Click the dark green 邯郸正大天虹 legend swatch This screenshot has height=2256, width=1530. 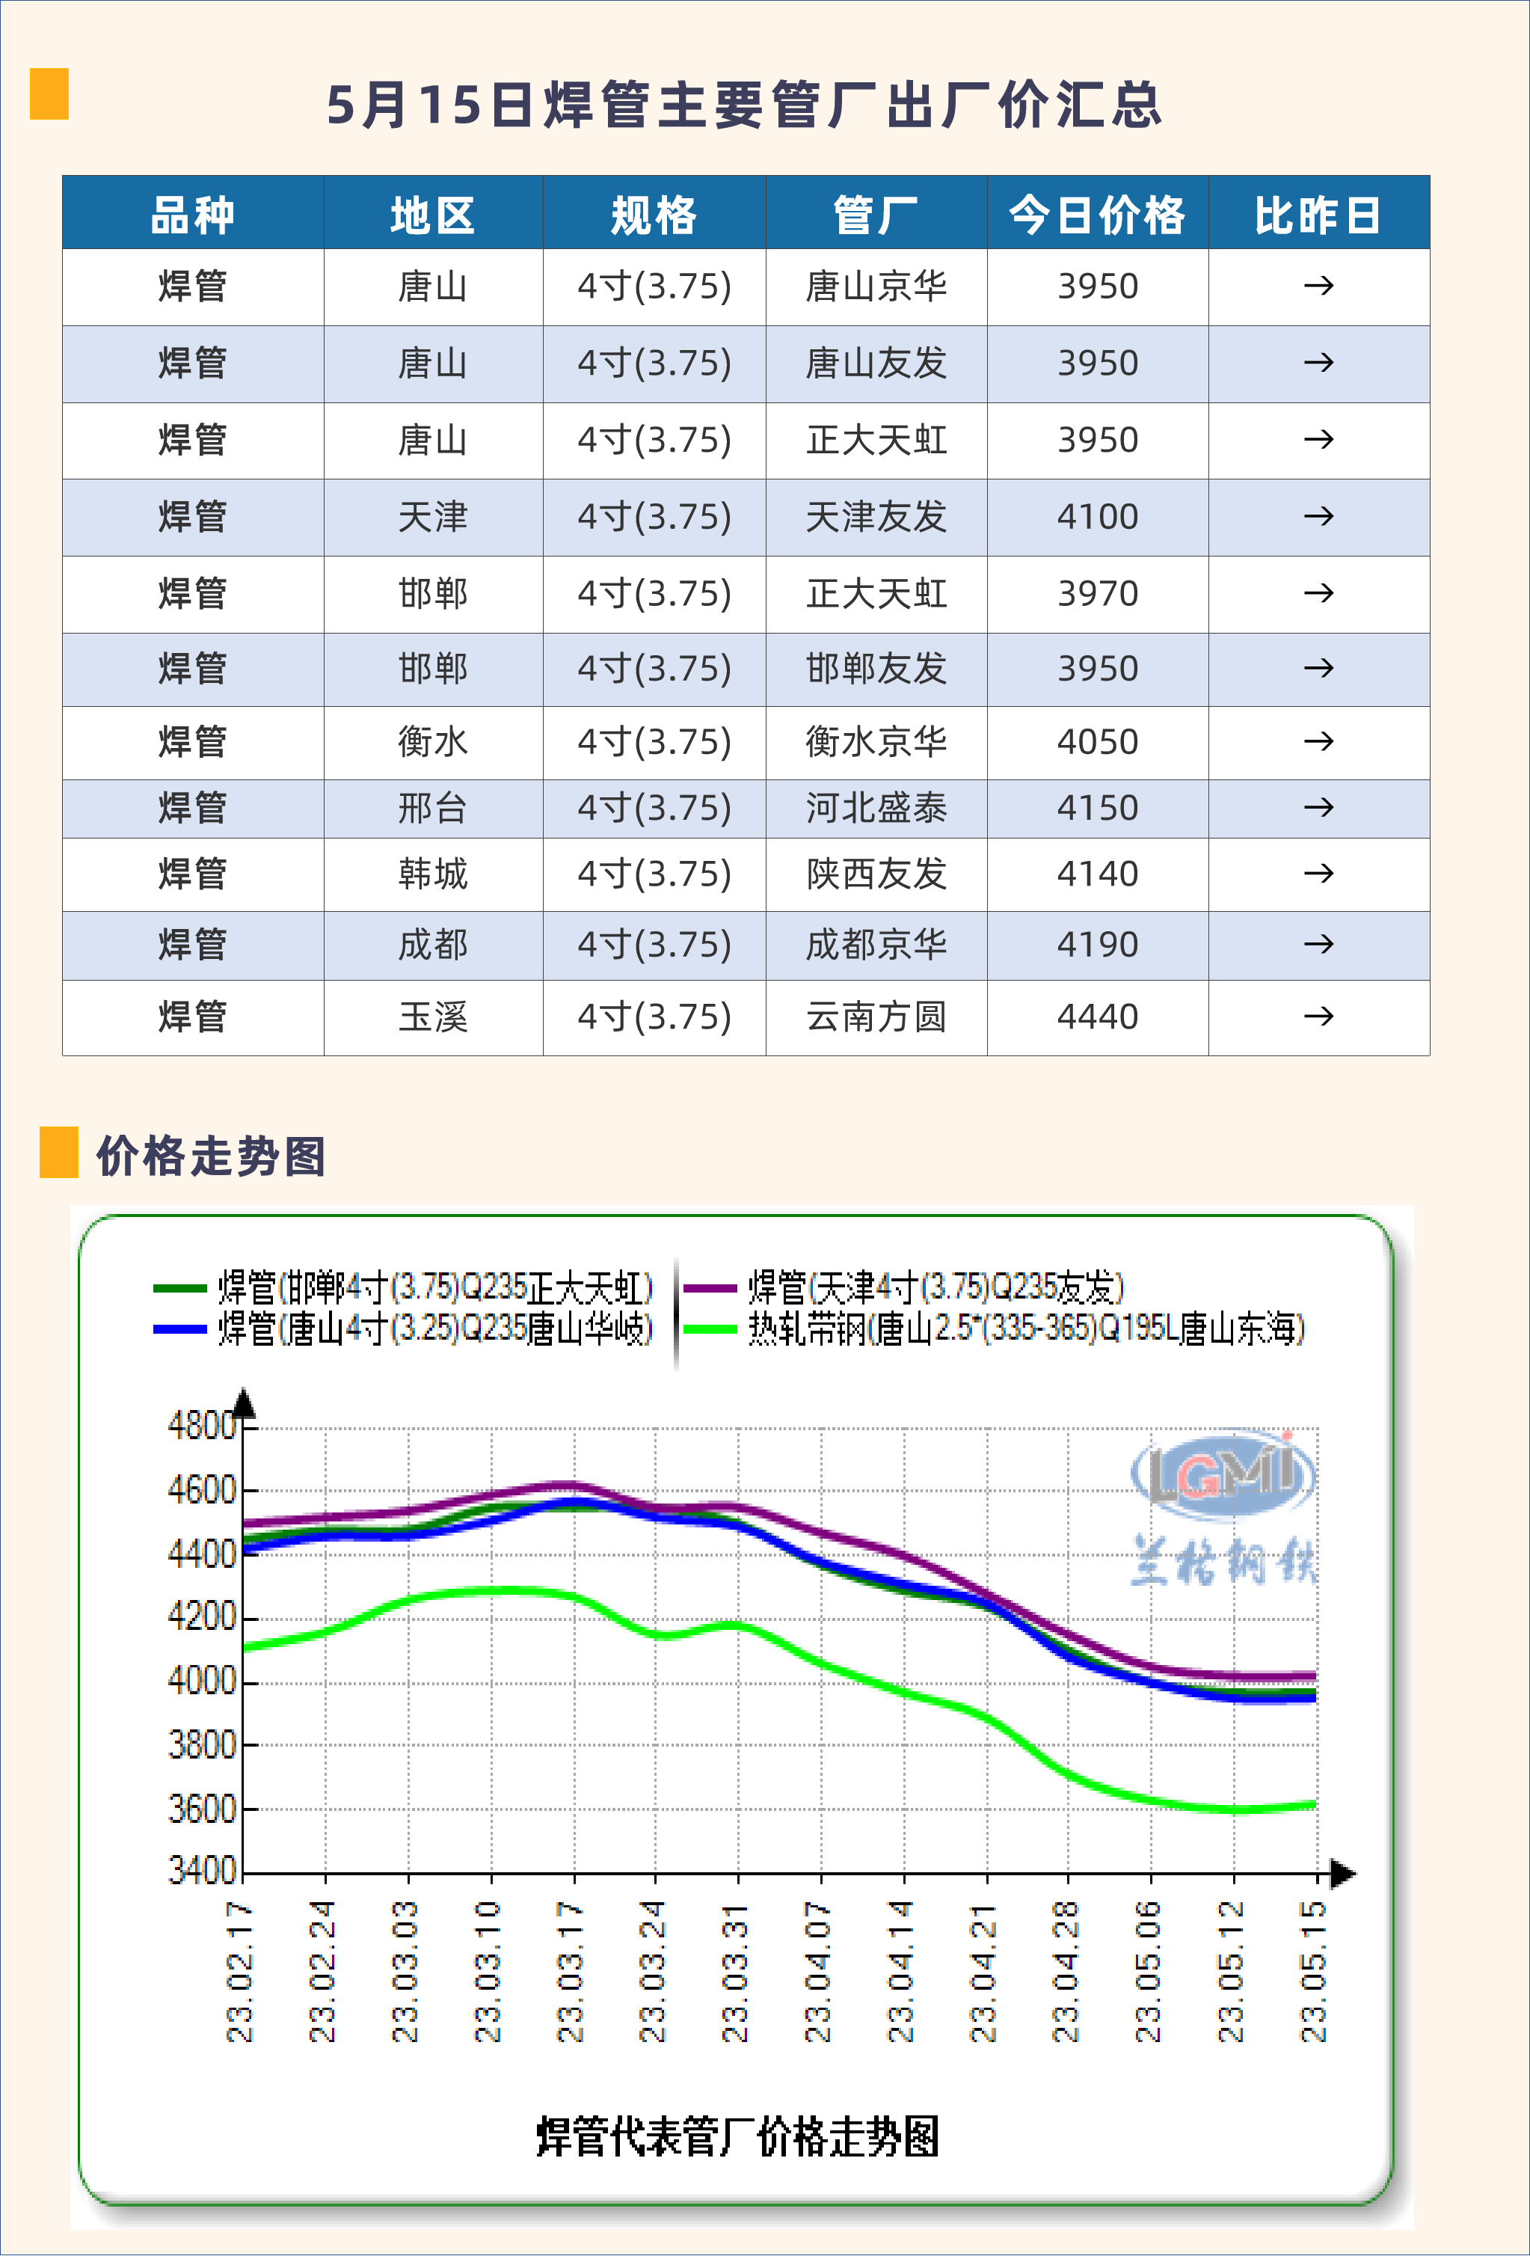(180, 1289)
